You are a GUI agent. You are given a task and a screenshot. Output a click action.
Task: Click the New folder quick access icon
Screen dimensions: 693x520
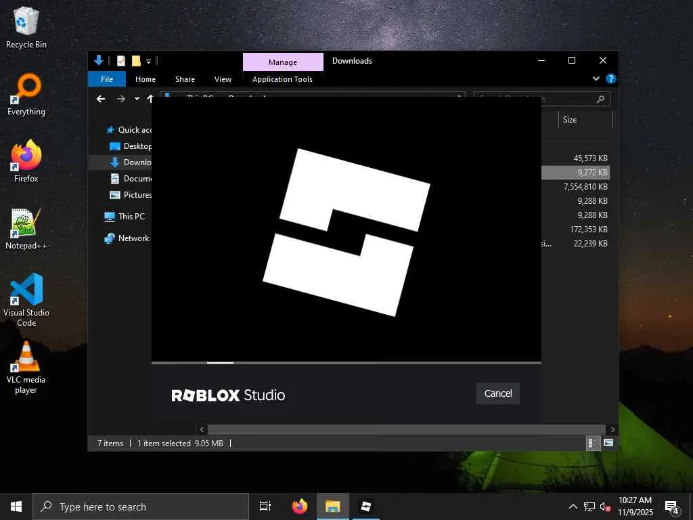point(136,60)
